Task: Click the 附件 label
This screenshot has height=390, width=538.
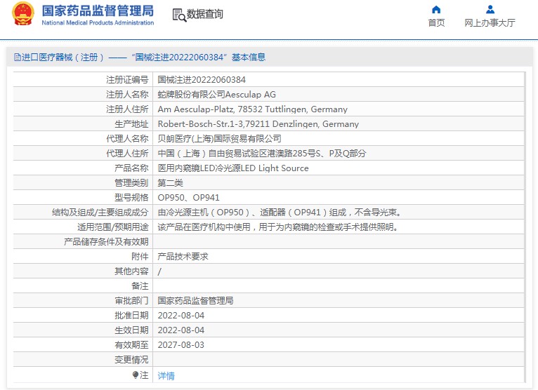Action: [x=140, y=256]
